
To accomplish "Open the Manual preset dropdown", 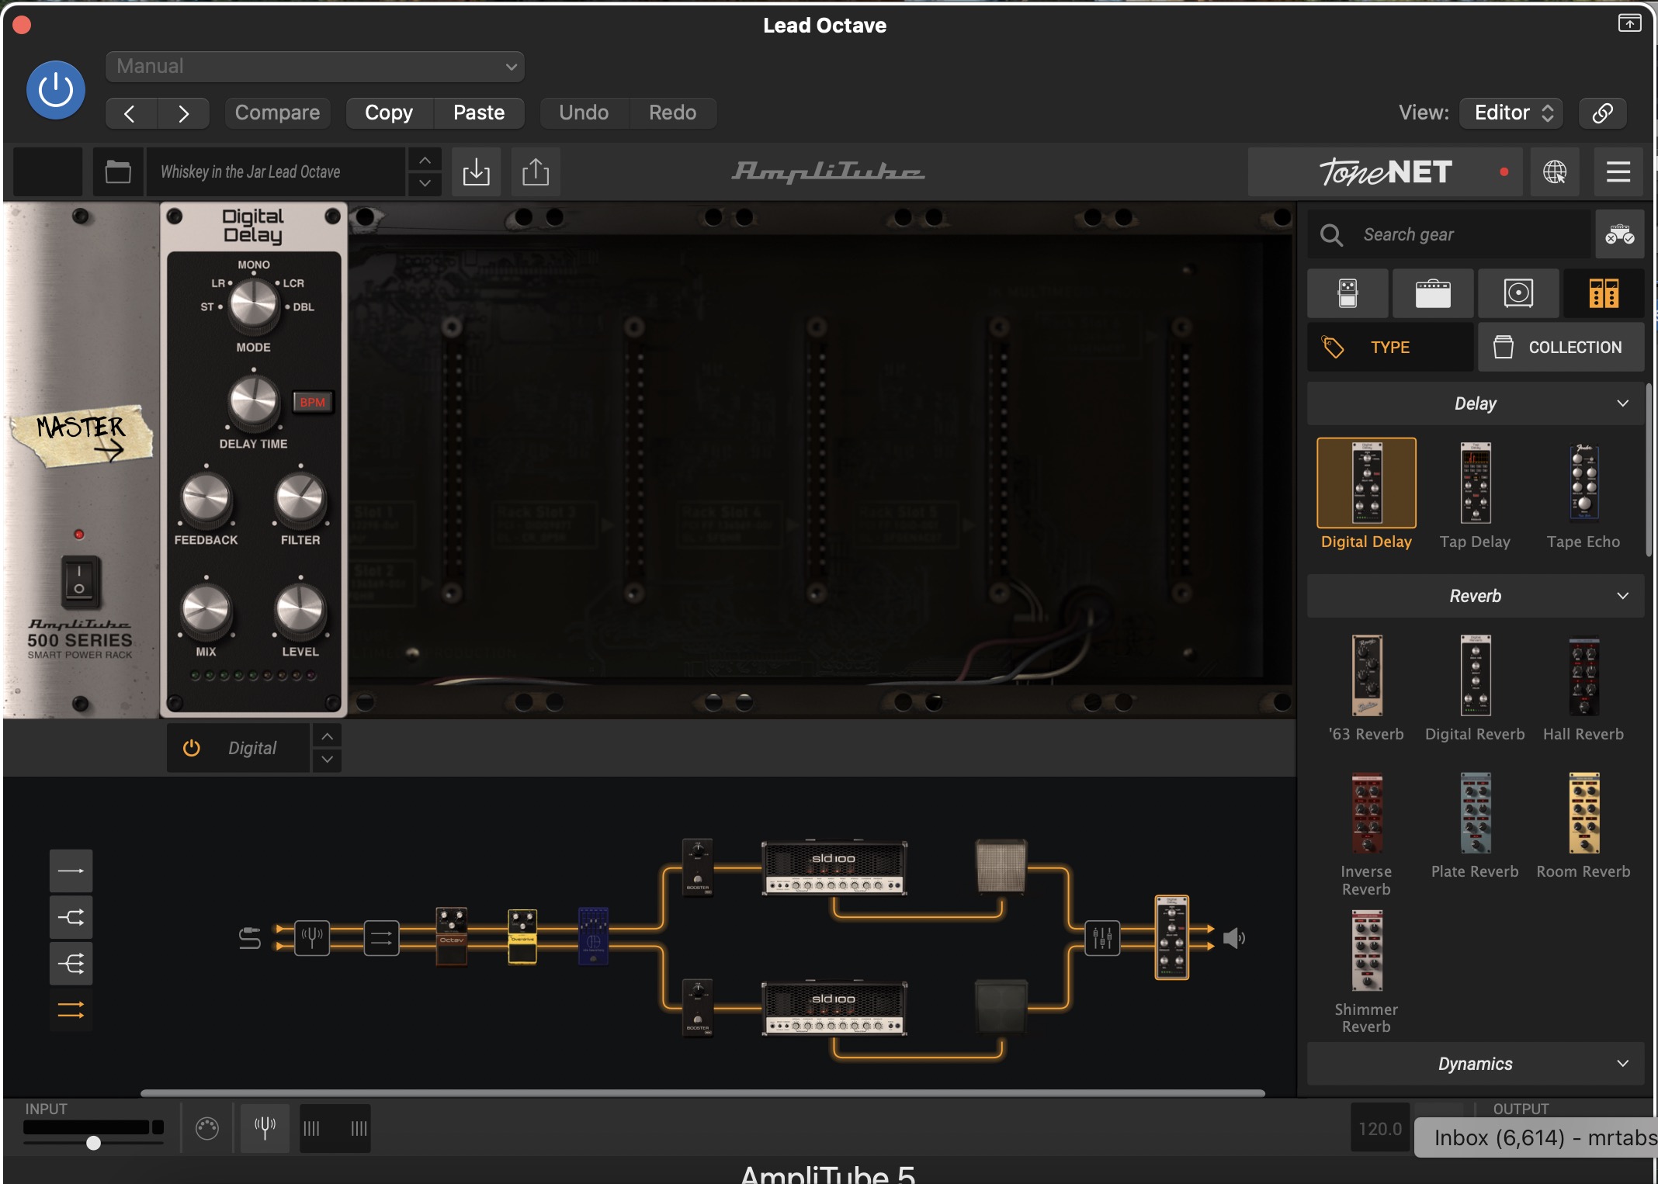I will [314, 67].
